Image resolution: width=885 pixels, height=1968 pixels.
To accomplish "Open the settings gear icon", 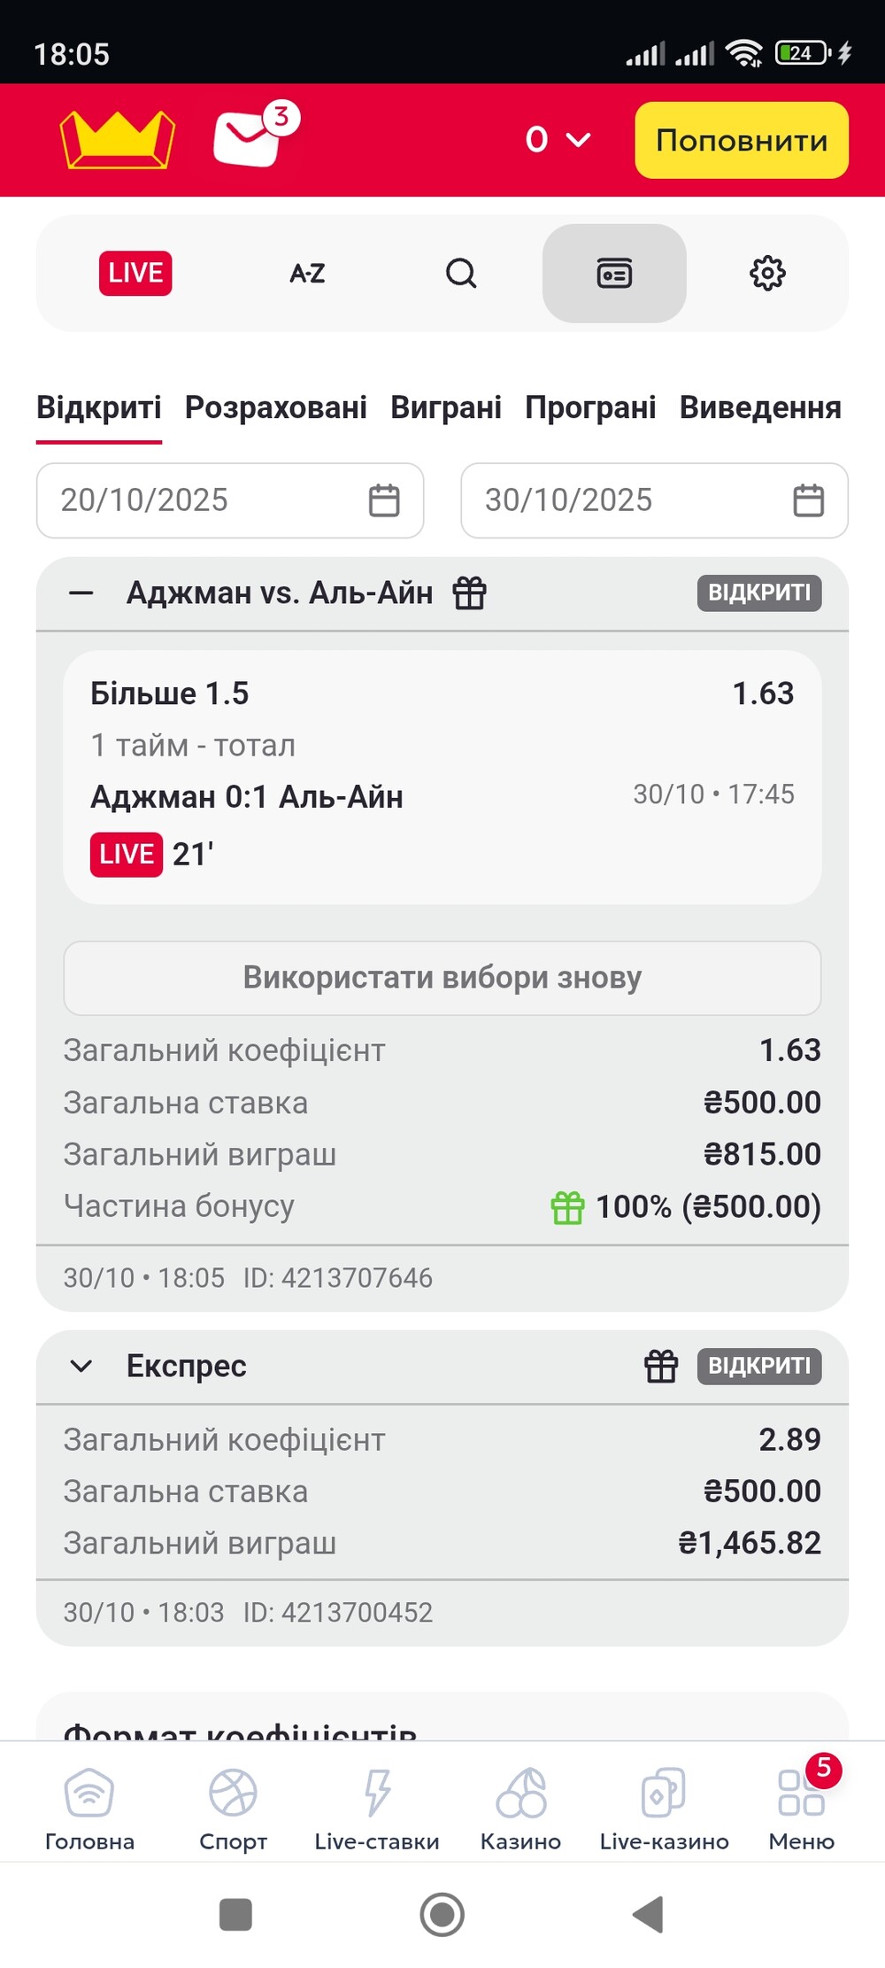I will (767, 273).
